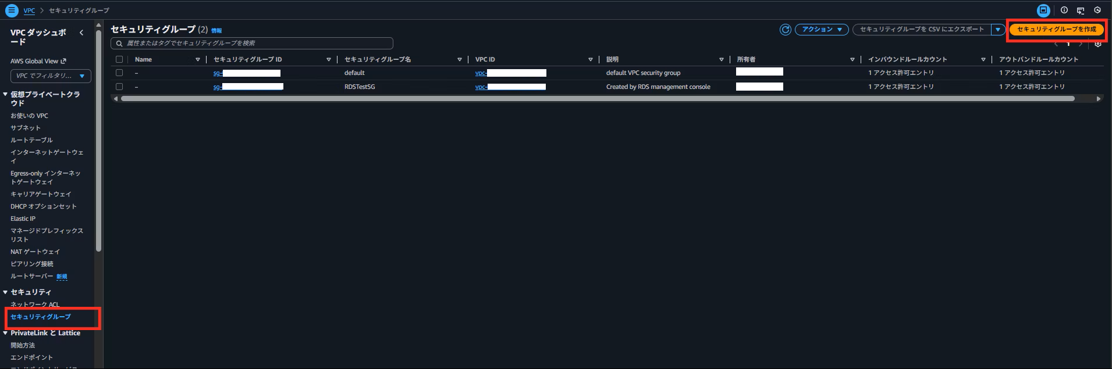The image size is (1112, 369).
Task: Sort by セキュリティグループ ID column
Action: pyautogui.click(x=329, y=59)
